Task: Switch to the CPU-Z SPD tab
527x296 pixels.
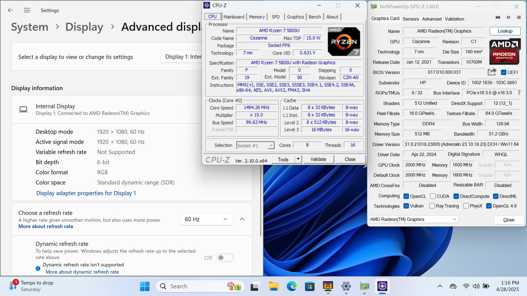Action: tap(276, 17)
